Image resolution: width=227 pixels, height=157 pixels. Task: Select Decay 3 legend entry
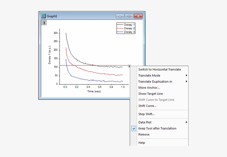pyautogui.click(x=126, y=32)
